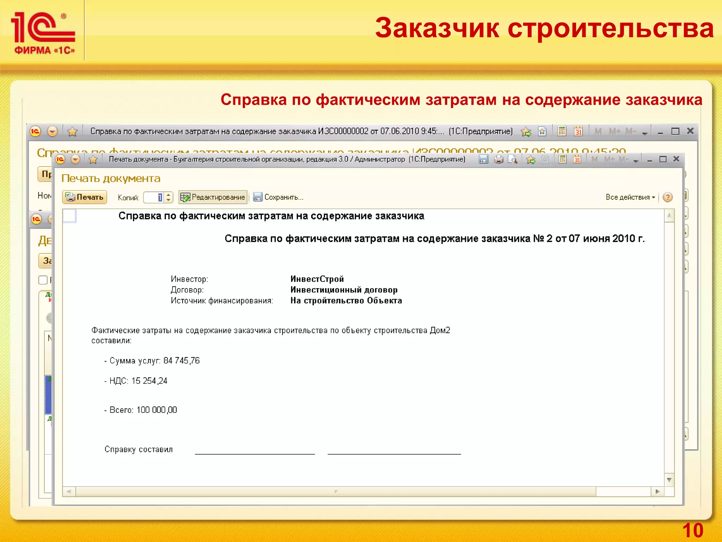Expand title bar options arrow in Печать документа window
The width and height of the screenshot is (722, 542).
(636, 161)
